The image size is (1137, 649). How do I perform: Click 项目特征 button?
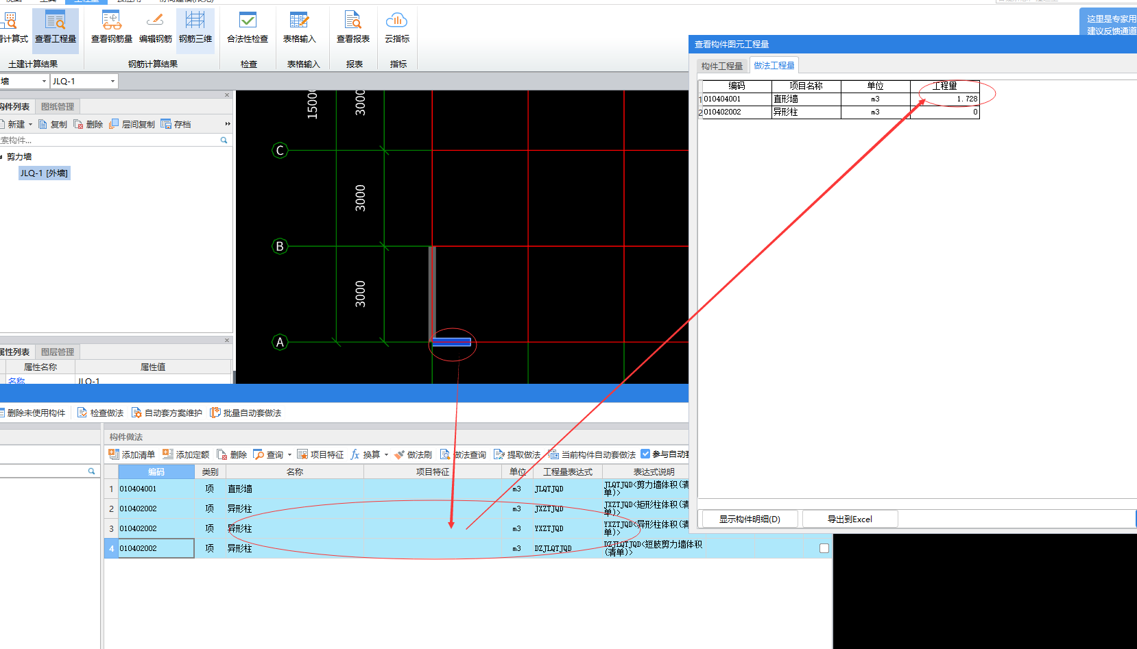tap(320, 454)
